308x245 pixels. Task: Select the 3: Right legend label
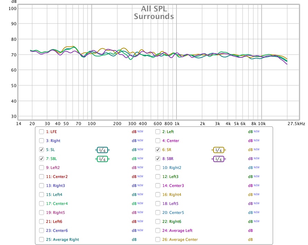coord(53,141)
